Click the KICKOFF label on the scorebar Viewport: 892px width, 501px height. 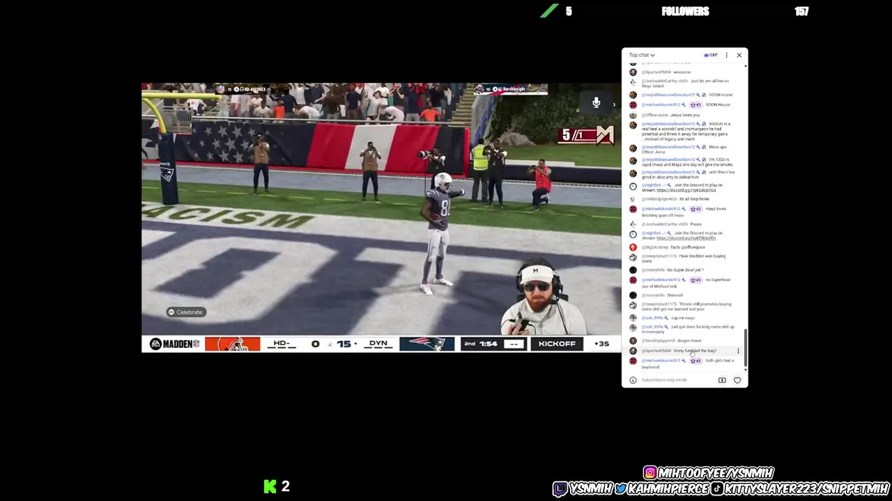(557, 344)
